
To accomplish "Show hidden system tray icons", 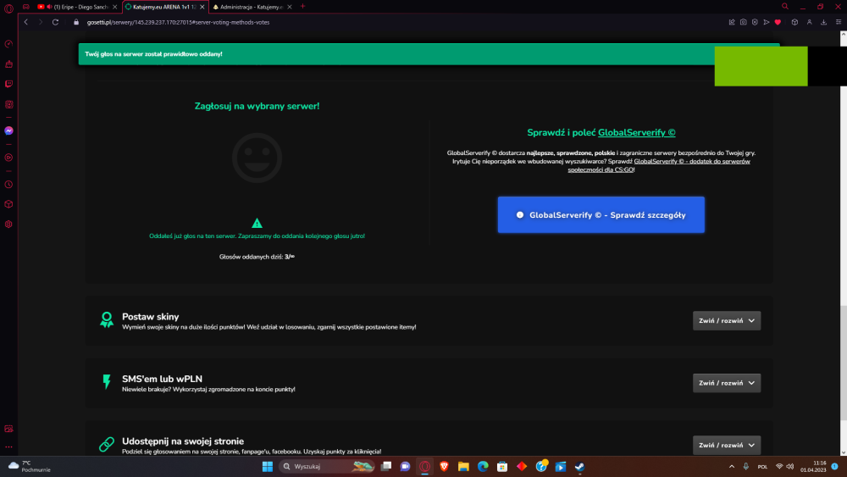I will pyautogui.click(x=732, y=466).
